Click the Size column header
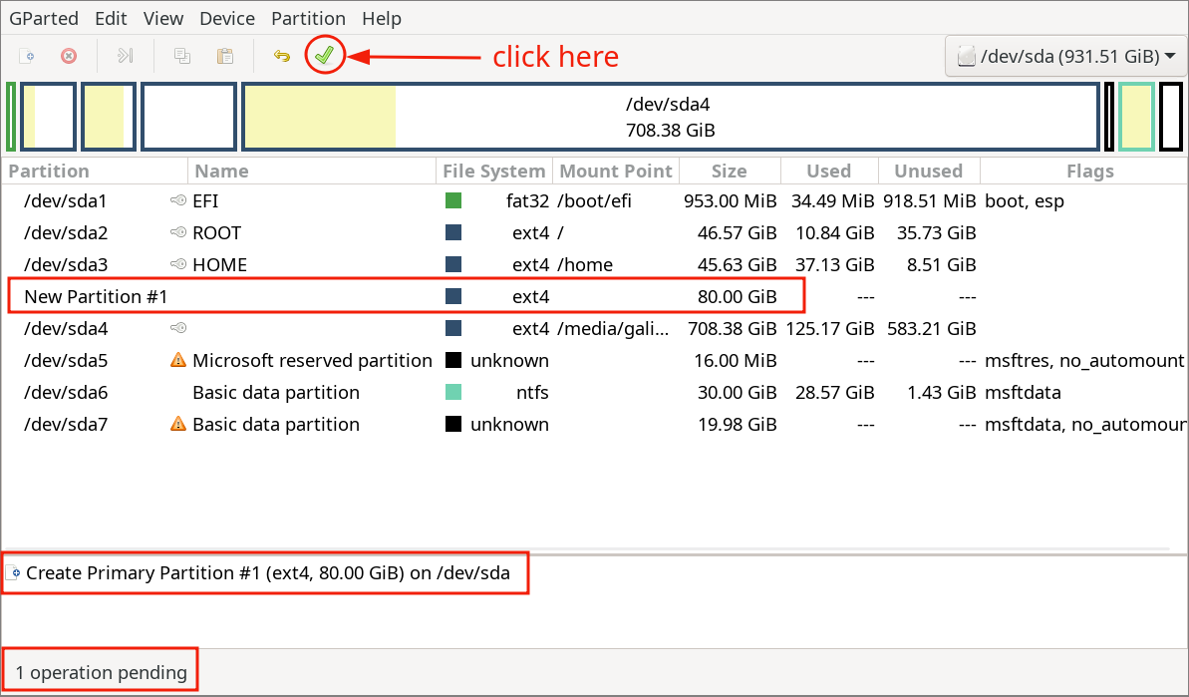 pos(730,171)
